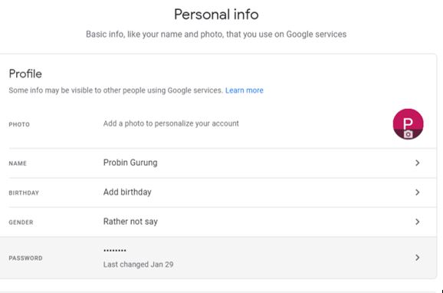Open the Password row chevron arrow

tap(417, 258)
